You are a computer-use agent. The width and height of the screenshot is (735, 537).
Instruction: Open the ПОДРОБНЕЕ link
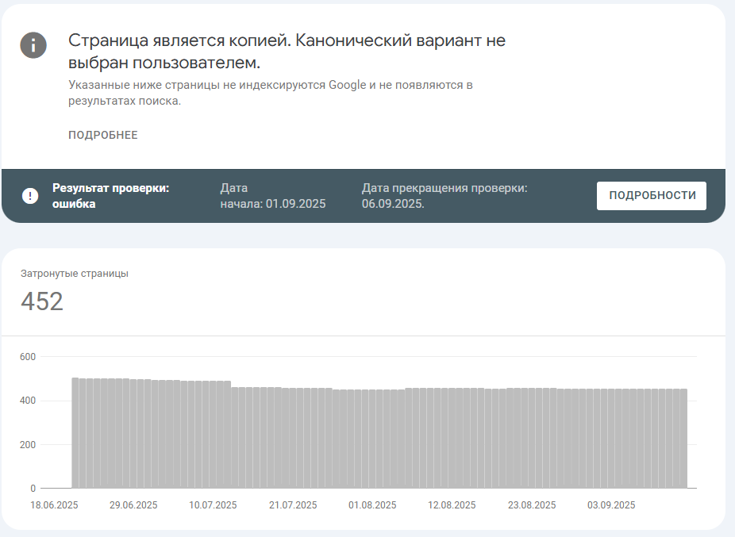pos(103,135)
